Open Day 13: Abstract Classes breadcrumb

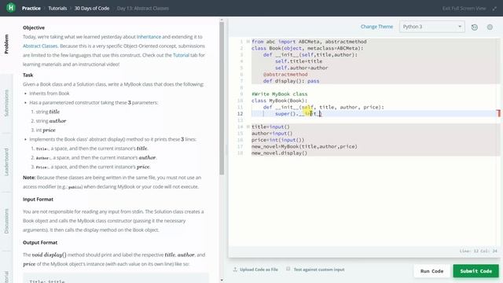[x=143, y=9]
